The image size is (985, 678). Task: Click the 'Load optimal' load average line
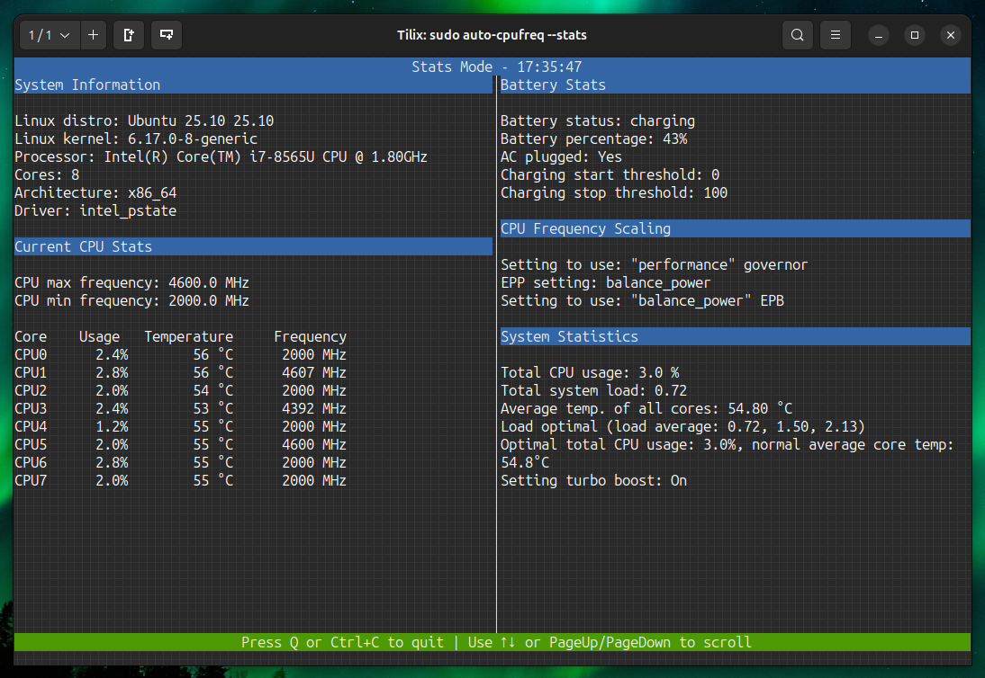pyautogui.click(x=682, y=426)
